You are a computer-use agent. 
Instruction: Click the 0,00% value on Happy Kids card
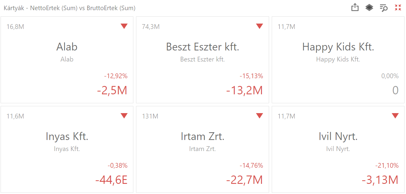390,76
